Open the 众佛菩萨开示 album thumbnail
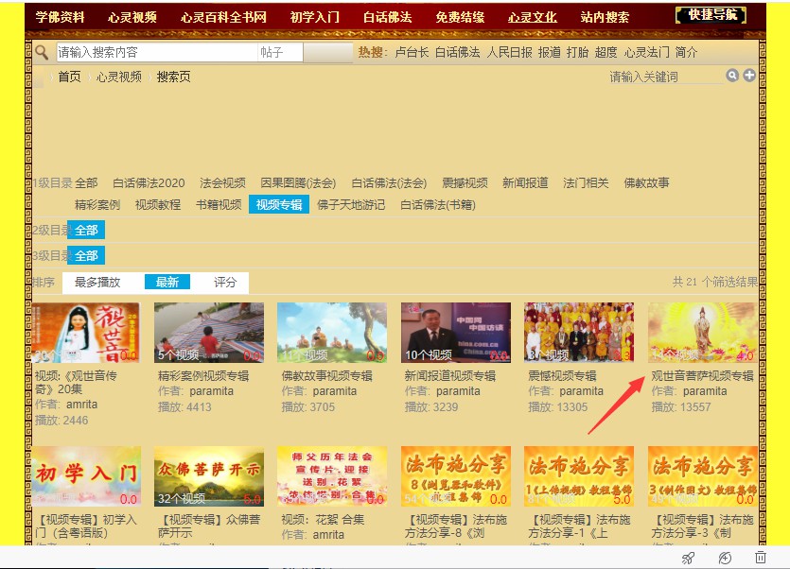This screenshot has width=790, height=569. click(x=209, y=475)
